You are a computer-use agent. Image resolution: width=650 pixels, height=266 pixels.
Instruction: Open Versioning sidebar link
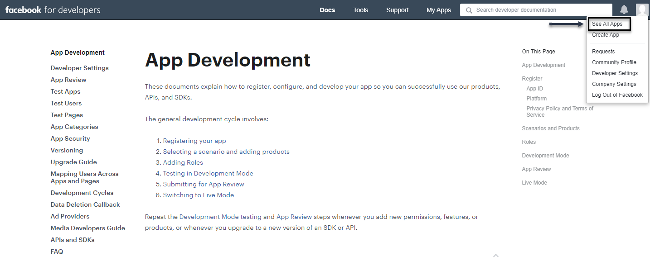coord(67,150)
